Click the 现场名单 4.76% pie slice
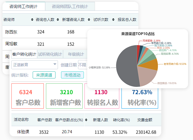Screen dimensions: 193x140 click(151, 58)
